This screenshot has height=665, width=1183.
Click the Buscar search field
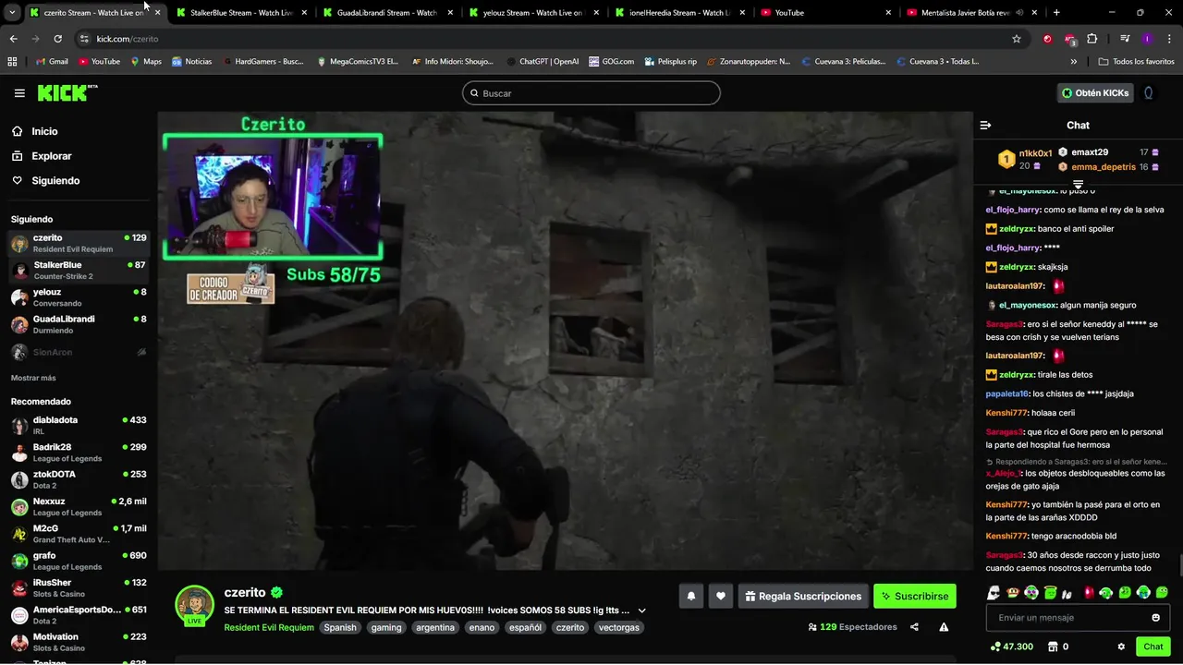(x=591, y=93)
